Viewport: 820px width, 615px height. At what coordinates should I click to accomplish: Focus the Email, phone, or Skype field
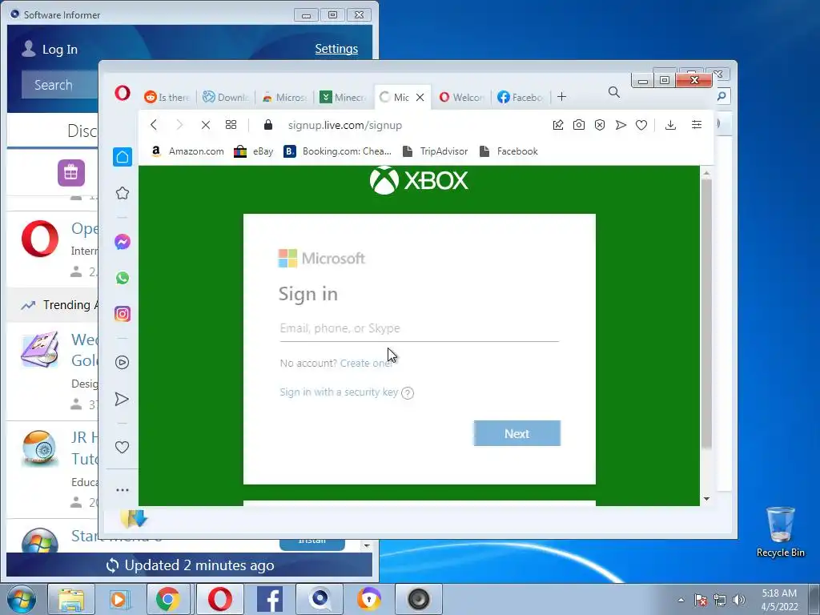point(419,329)
